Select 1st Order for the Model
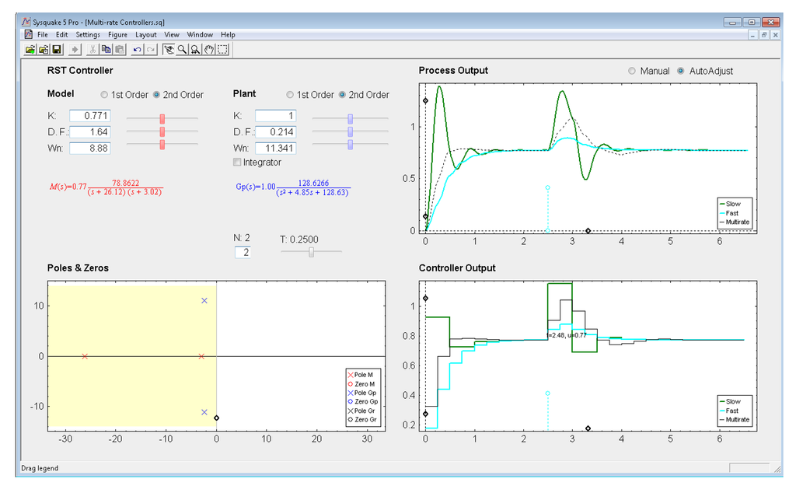The height and width of the screenshot is (486, 796). (x=104, y=95)
